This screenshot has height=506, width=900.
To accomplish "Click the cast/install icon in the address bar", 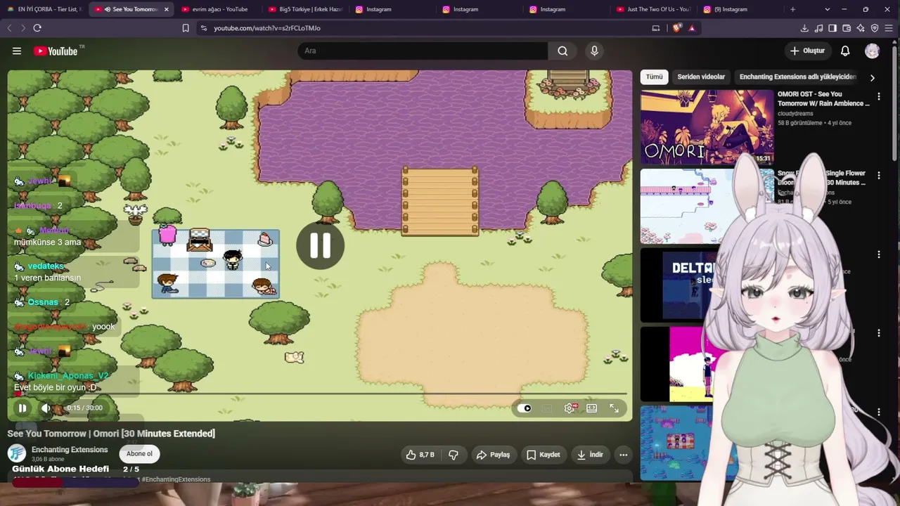I will tap(656, 28).
